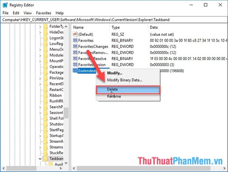
Task: Select the Streams tree item
Action: pyautogui.click(x=56, y=147)
